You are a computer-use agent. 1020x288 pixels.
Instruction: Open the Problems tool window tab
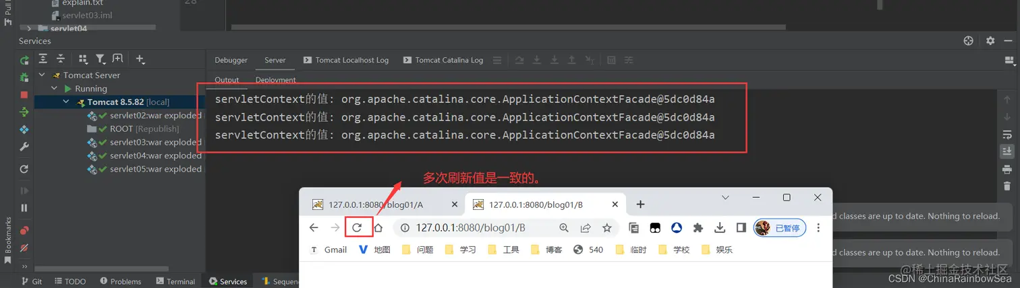[x=121, y=281]
